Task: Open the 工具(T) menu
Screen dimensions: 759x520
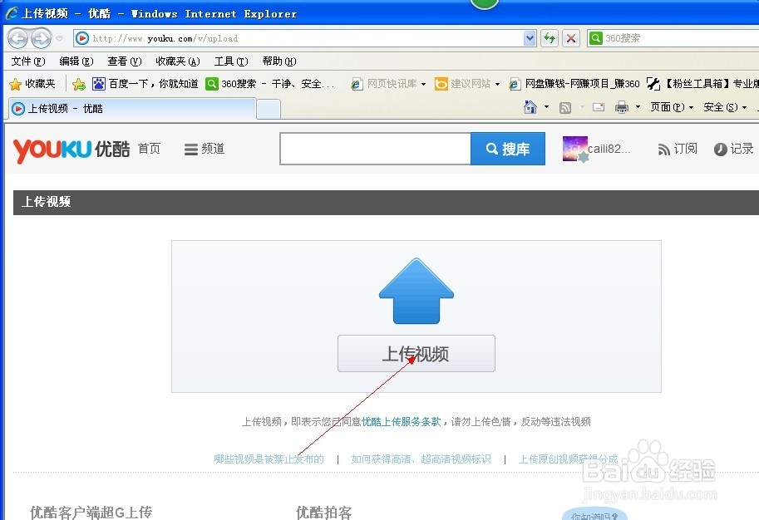Action: click(x=231, y=61)
